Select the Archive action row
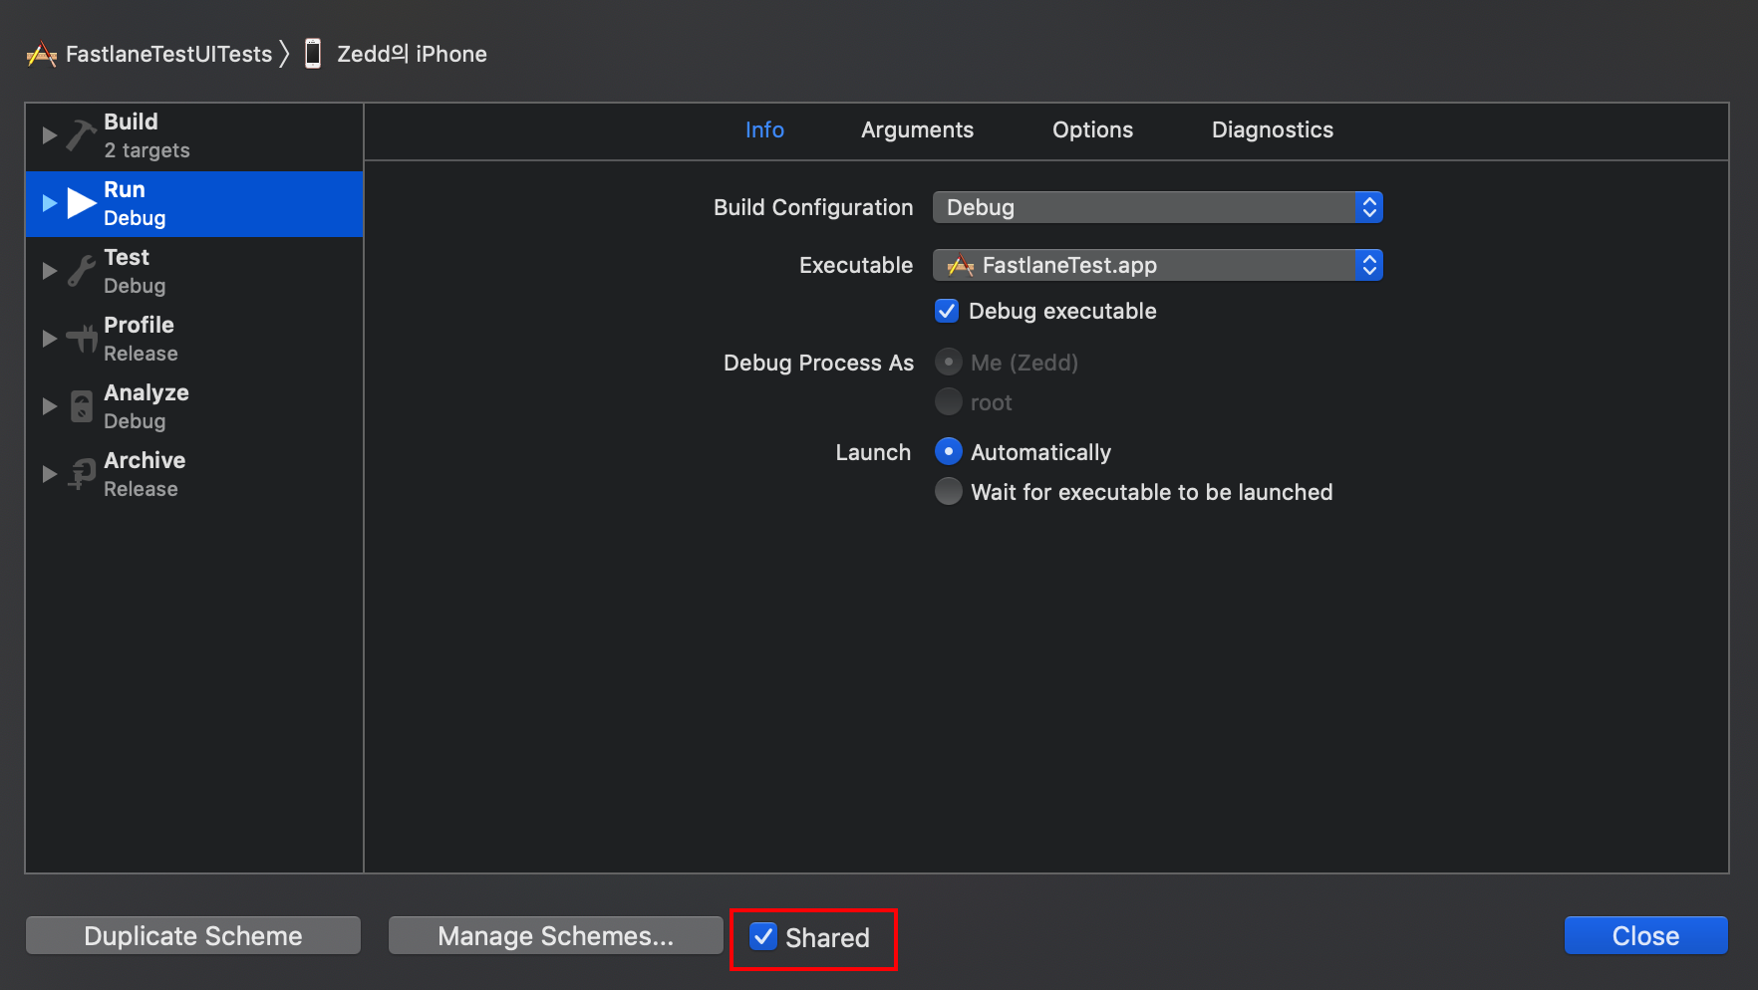 point(194,474)
